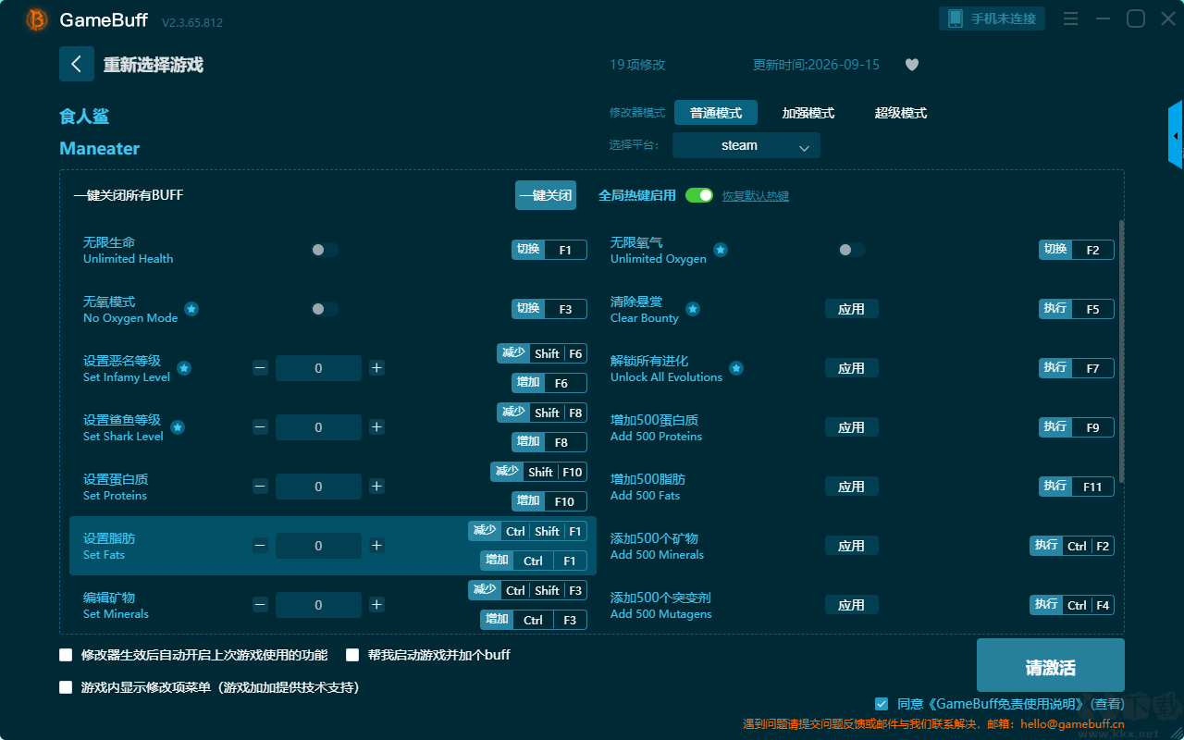Screen dimensions: 1184x740
Task: Click the star badge next to Clear Bounty
Action: [x=693, y=309]
